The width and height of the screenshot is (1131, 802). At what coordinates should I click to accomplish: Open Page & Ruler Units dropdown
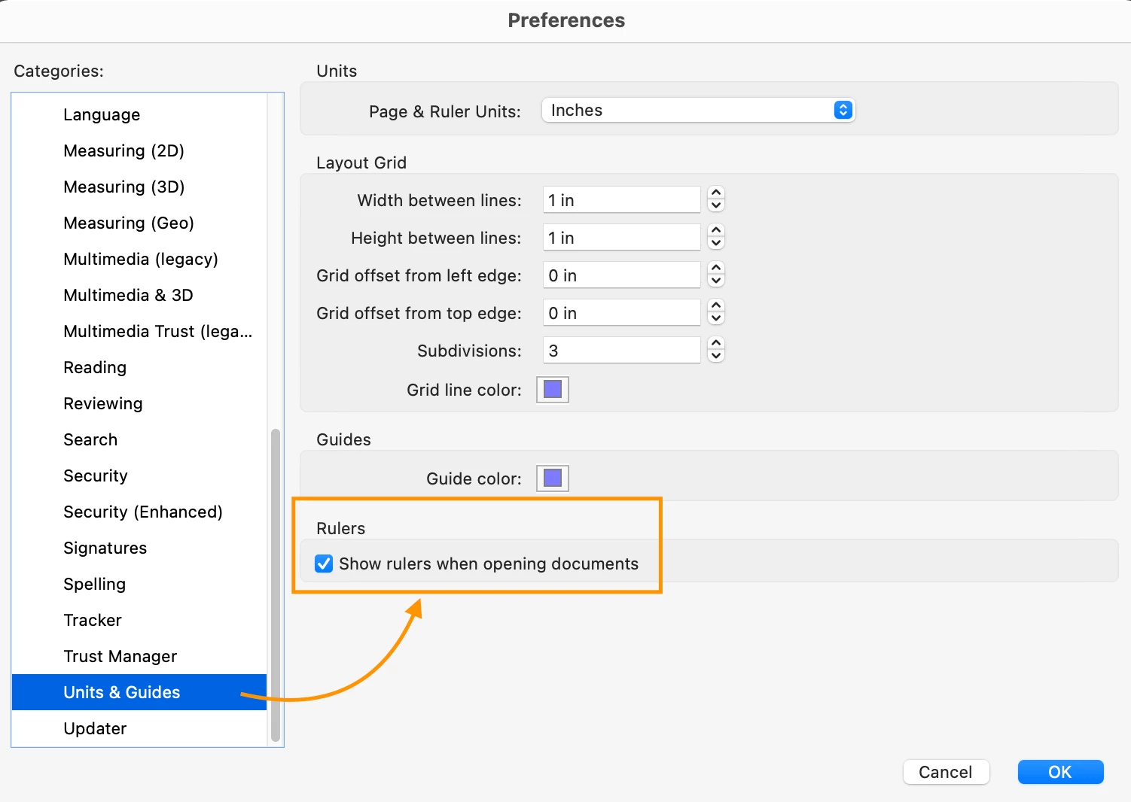pos(698,111)
